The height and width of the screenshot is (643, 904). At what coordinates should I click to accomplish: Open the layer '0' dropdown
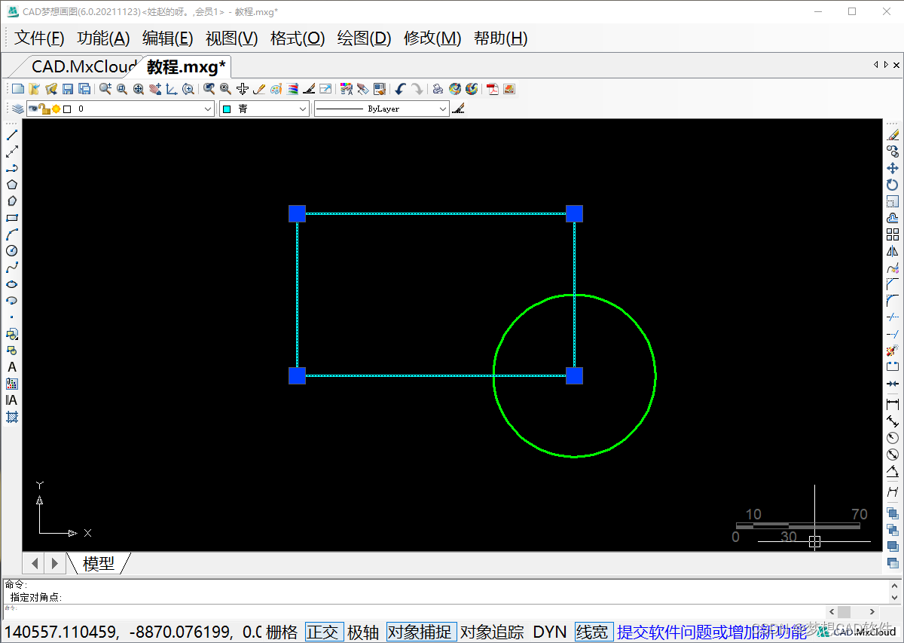coord(121,109)
